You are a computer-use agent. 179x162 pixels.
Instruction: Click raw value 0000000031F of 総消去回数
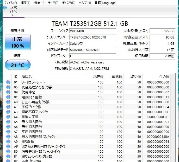coord(158,117)
